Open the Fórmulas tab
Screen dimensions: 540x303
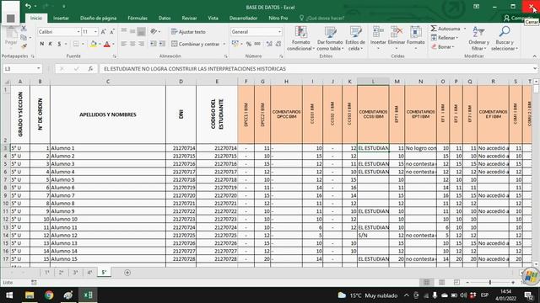pyautogui.click(x=138, y=18)
